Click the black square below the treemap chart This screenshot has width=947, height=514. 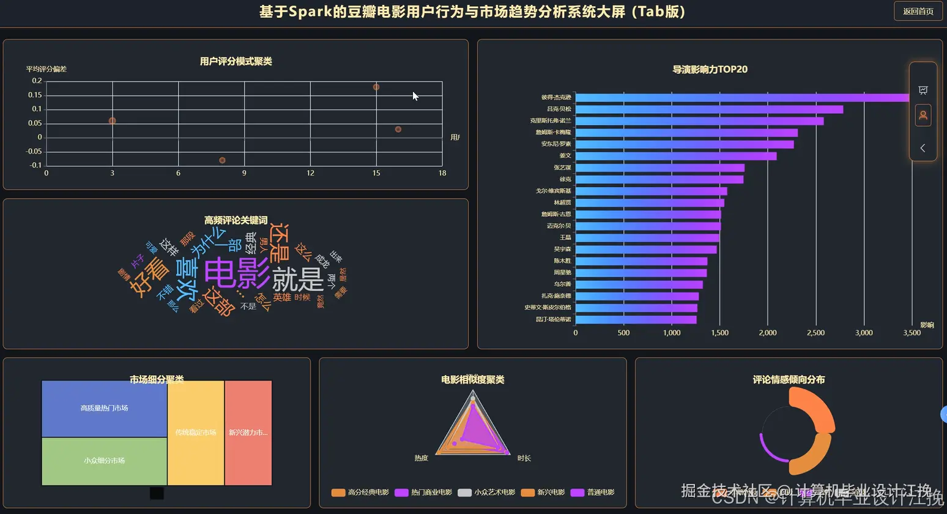pos(157,493)
